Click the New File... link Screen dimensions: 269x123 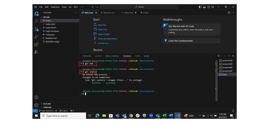(x=103, y=25)
